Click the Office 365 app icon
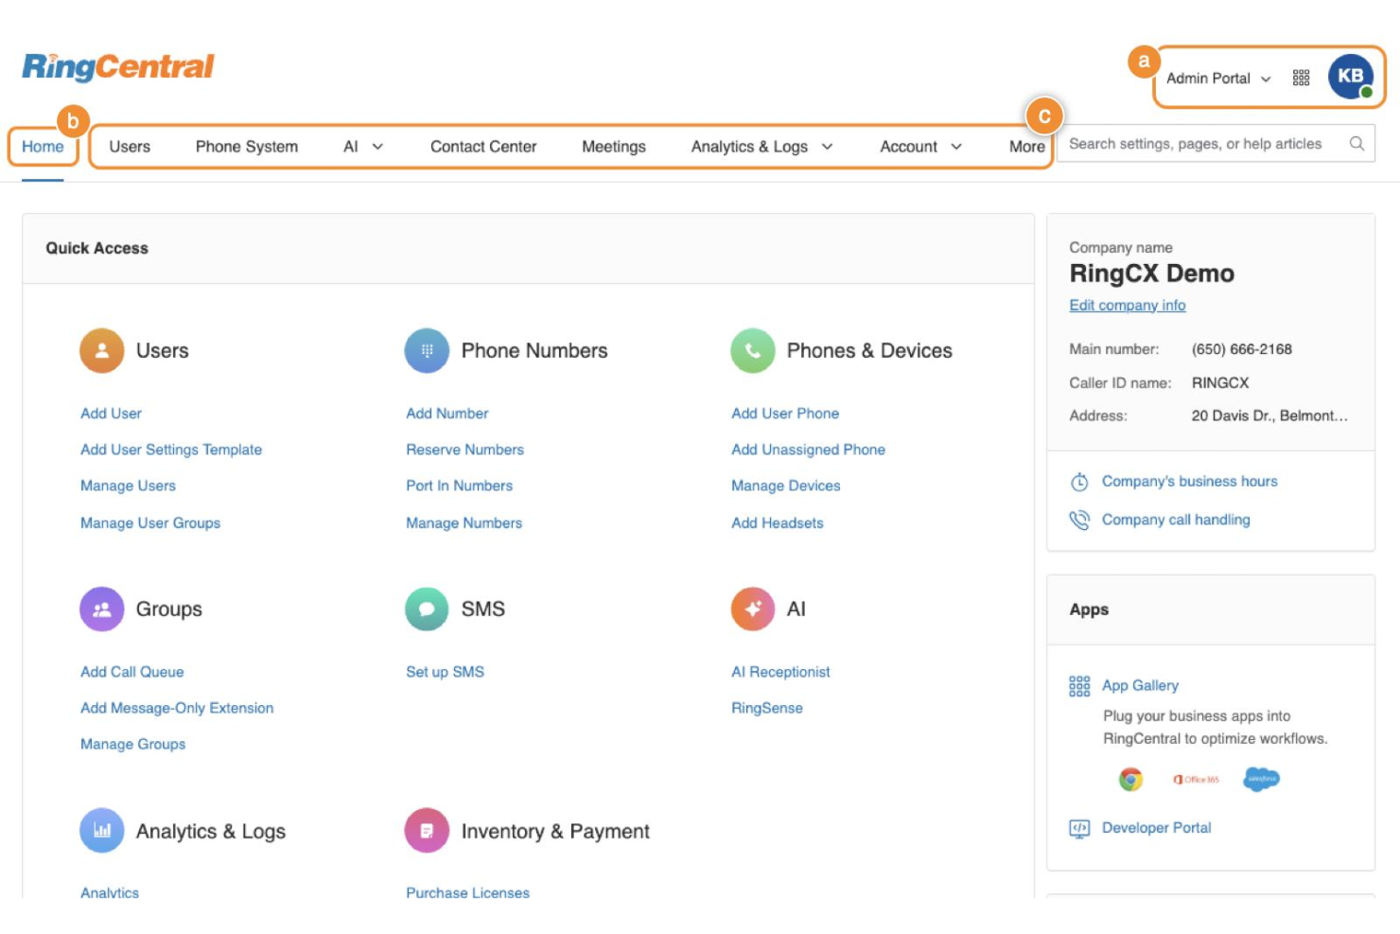The height and width of the screenshot is (934, 1400). point(1197,780)
